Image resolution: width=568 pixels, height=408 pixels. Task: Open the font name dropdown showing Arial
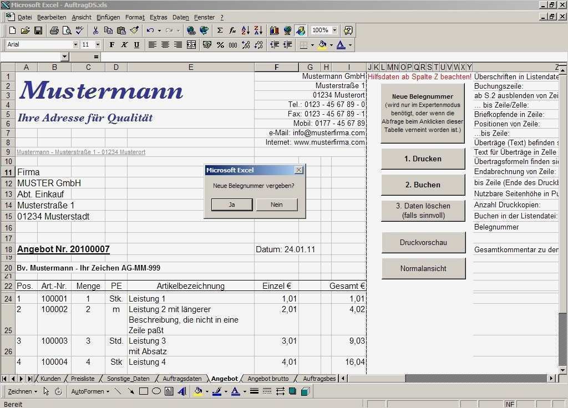pyautogui.click(x=77, y=44)
